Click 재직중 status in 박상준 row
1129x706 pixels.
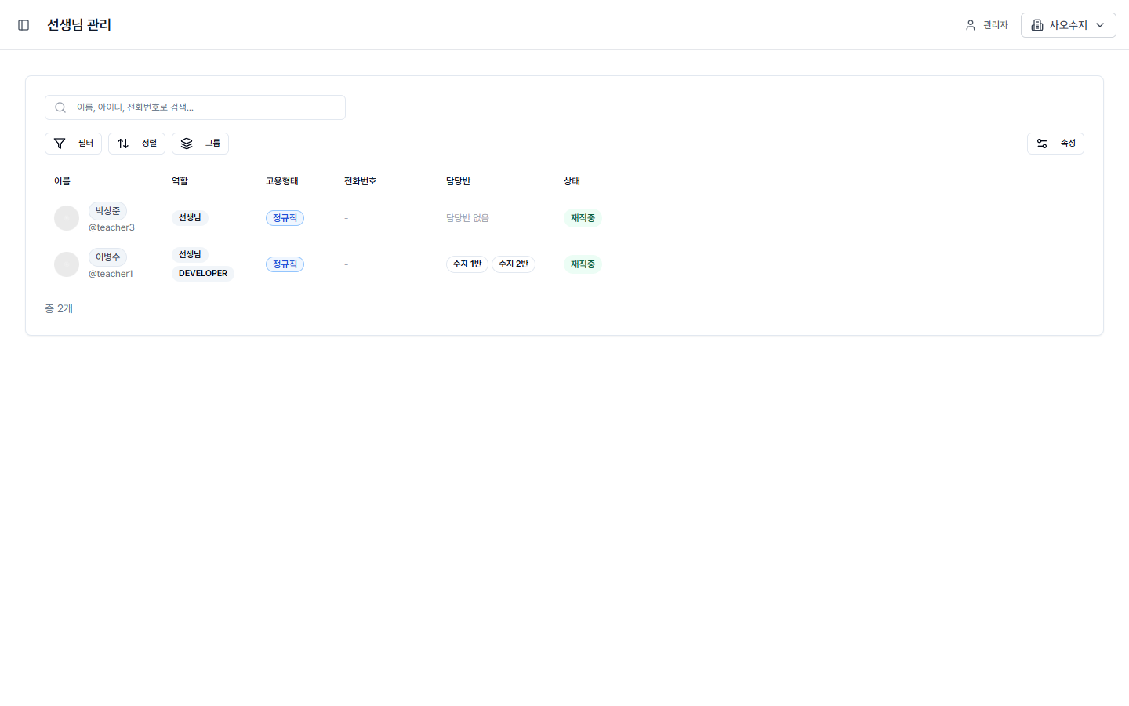(x=583, y=218)
